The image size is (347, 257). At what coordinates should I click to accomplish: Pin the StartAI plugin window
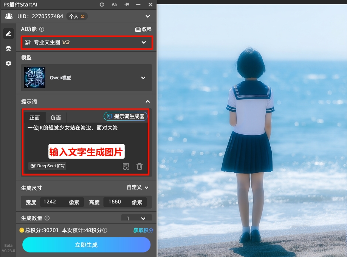coord(127,5)
